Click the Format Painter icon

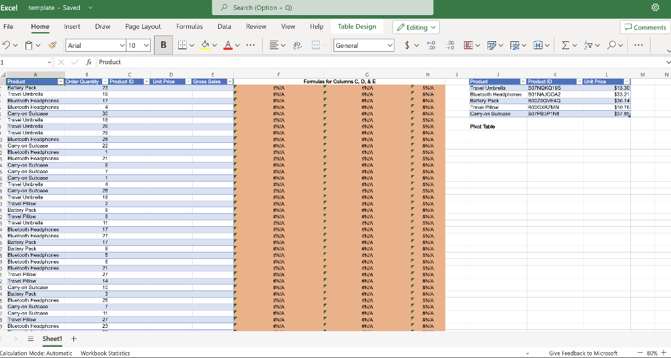(52, 45)
